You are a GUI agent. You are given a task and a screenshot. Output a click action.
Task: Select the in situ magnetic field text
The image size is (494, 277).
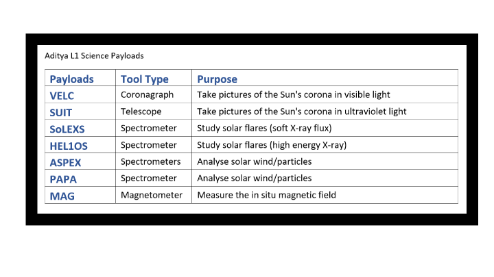266,195
